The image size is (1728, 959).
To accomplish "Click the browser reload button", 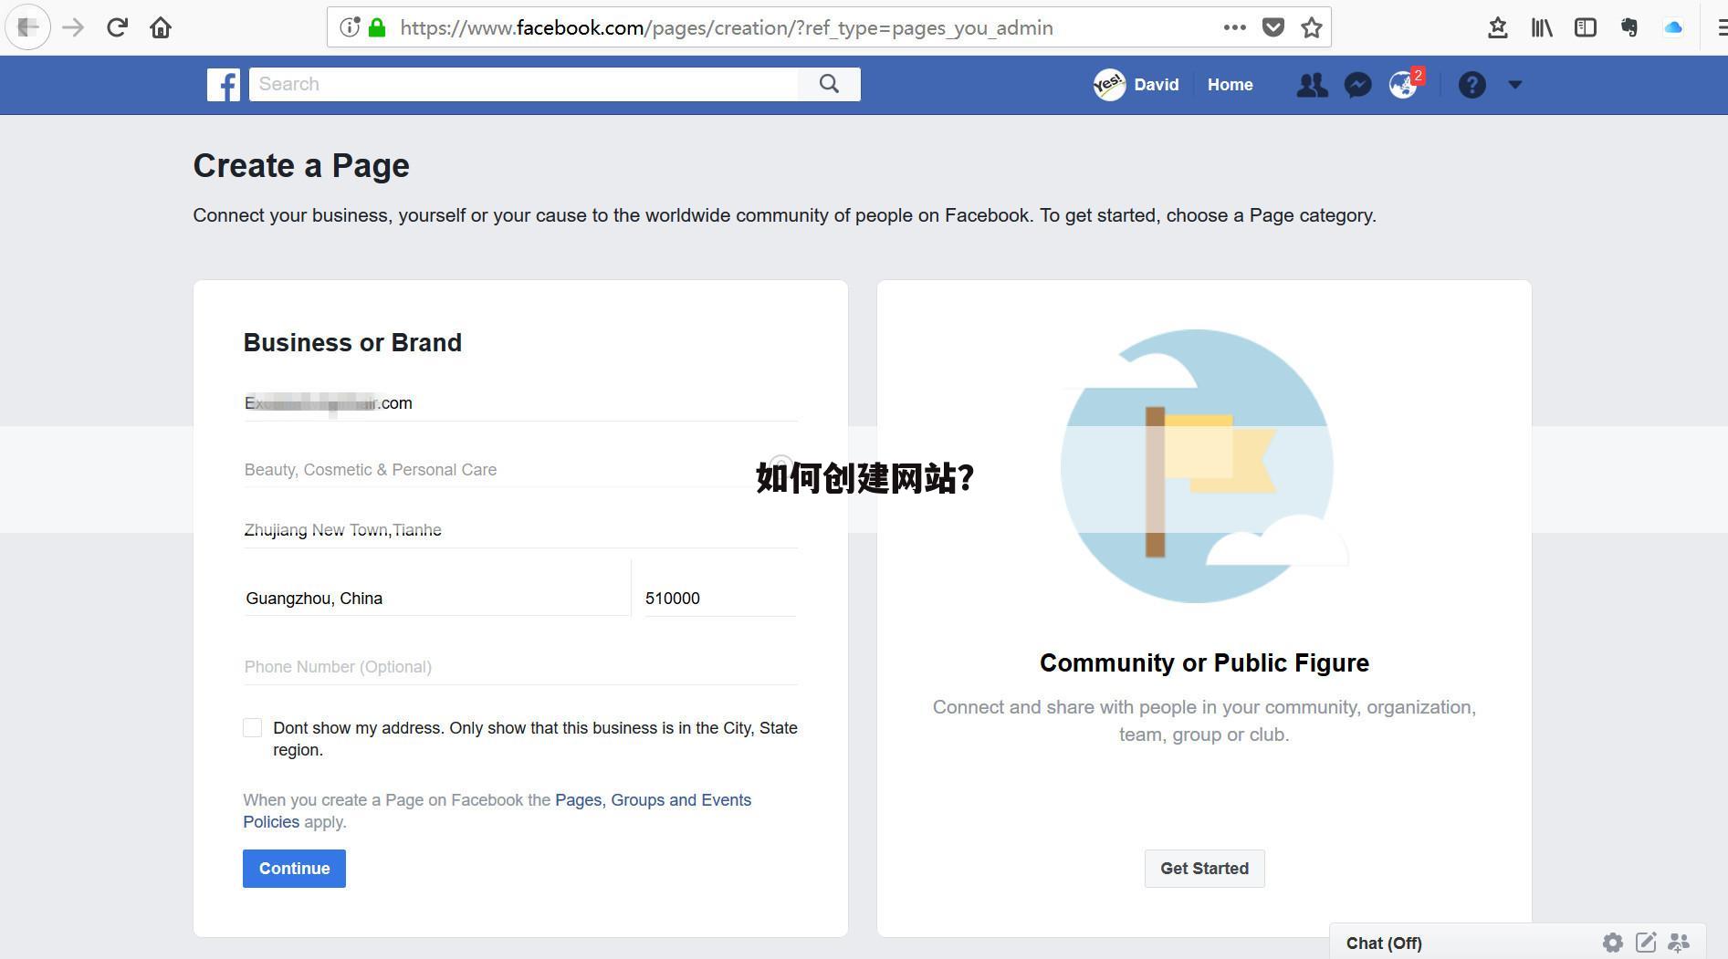I will (117, 27).
